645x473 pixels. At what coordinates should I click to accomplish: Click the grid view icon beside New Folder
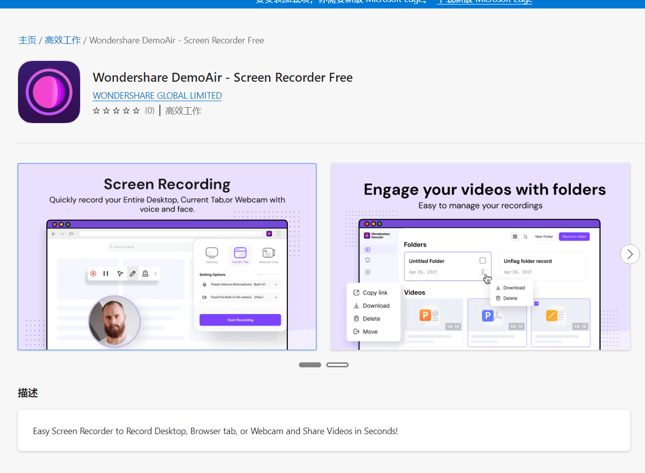click(515, 237)
